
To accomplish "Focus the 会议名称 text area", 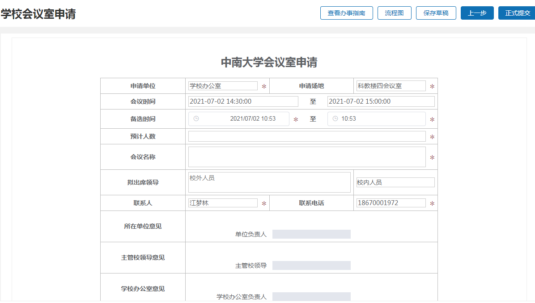I will (x=307, y=157).
